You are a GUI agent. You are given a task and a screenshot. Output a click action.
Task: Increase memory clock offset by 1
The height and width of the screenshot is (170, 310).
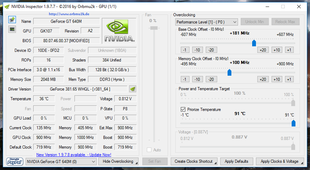coord(289,79)
